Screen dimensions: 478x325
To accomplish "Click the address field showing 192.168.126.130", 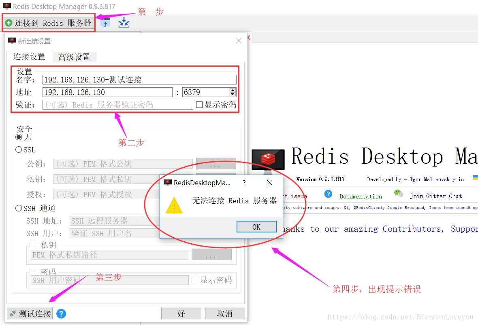I will click(107, 92).
